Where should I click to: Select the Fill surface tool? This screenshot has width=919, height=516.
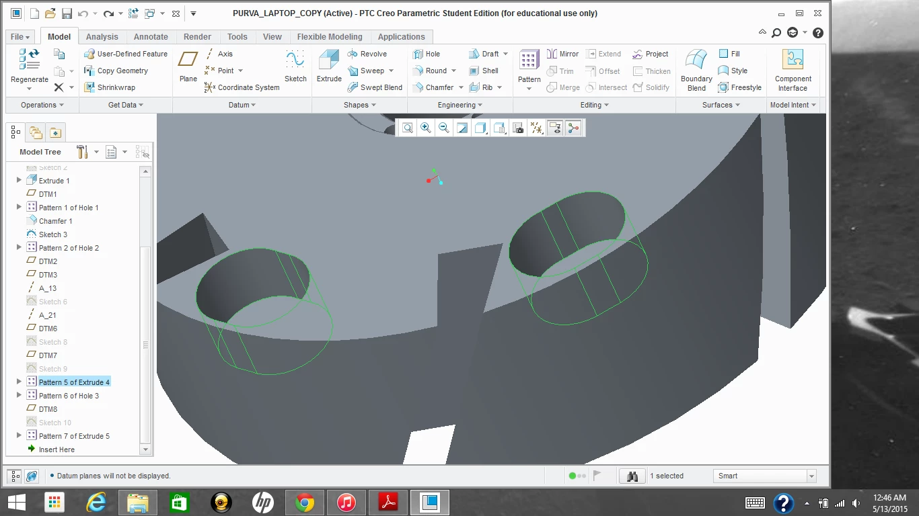(729, 54)
